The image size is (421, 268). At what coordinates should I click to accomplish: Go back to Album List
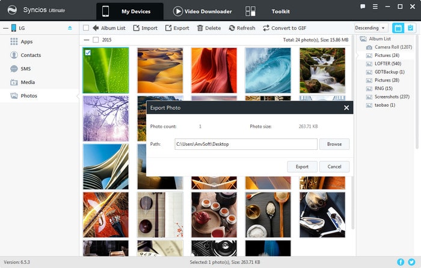pyautogui.click(x=109, y=28)
